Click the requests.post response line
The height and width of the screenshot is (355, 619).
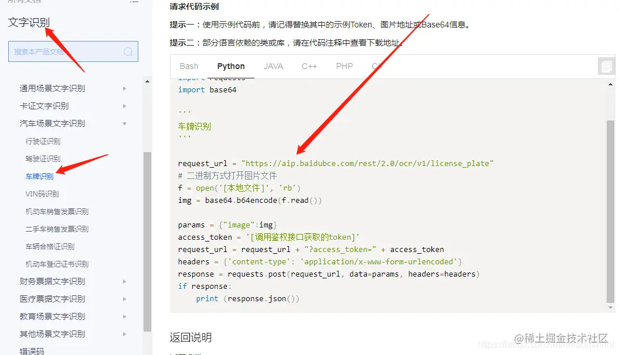tap(328, 274)
